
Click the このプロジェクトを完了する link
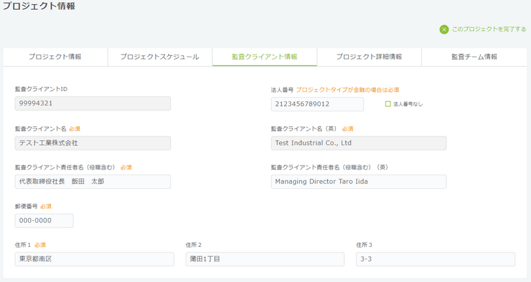coord(488,30)
